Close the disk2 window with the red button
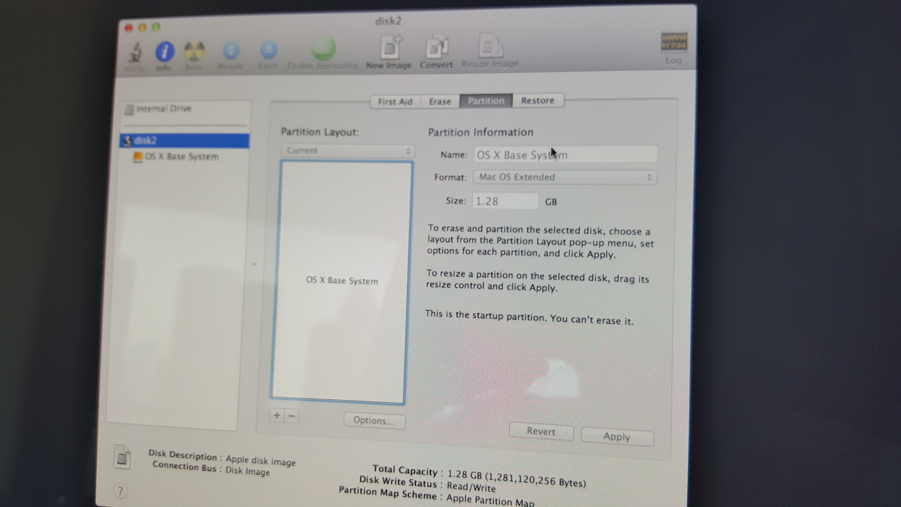The height and width of the screenshot is (507, 901). coord(129,28)
